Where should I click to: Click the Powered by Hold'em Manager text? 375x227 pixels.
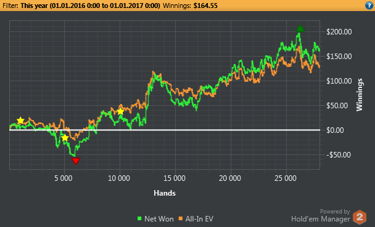click(321, 215)
